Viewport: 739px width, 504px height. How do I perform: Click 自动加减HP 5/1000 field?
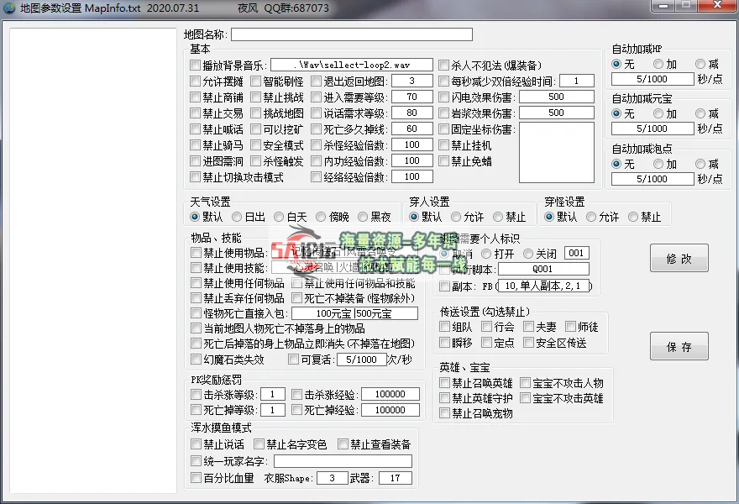point(653,79)
